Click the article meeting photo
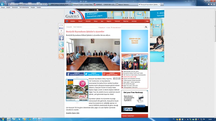This screenshot has width=216, height=121. (x=93, y=55)
